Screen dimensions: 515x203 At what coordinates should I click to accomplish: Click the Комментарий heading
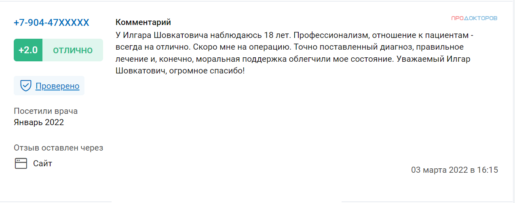click(x=143, y=22)
